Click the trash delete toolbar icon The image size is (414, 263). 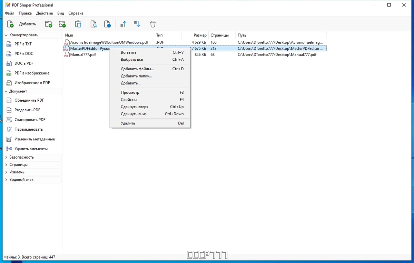[x=153, y=24]
